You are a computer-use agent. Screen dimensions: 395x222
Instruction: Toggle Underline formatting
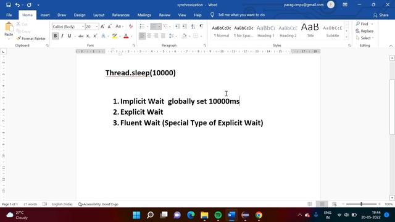click(x=69, y=36)
